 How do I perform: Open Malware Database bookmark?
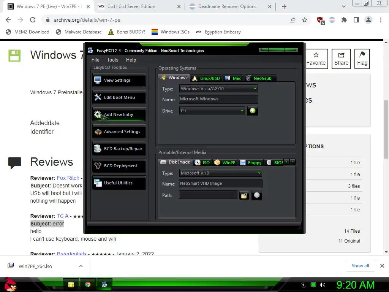coord(79,32)
